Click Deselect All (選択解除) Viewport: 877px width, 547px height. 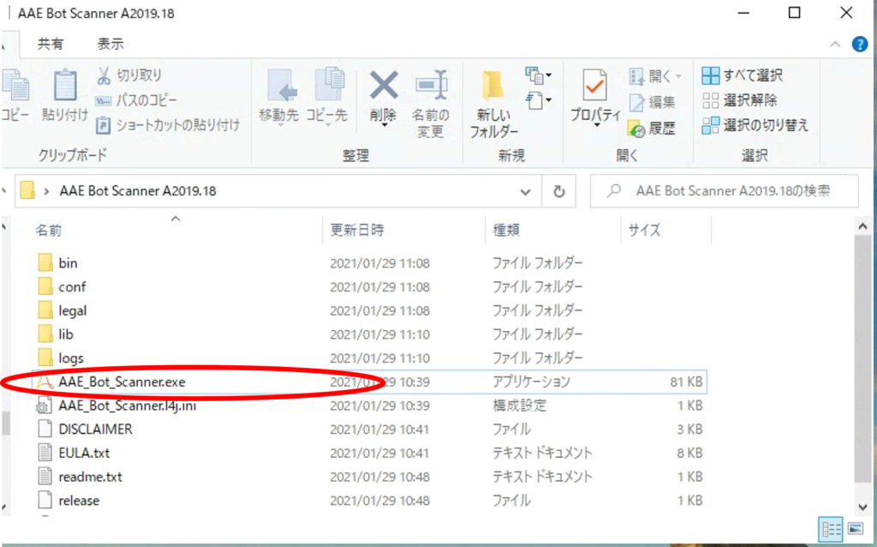point(739,101)
